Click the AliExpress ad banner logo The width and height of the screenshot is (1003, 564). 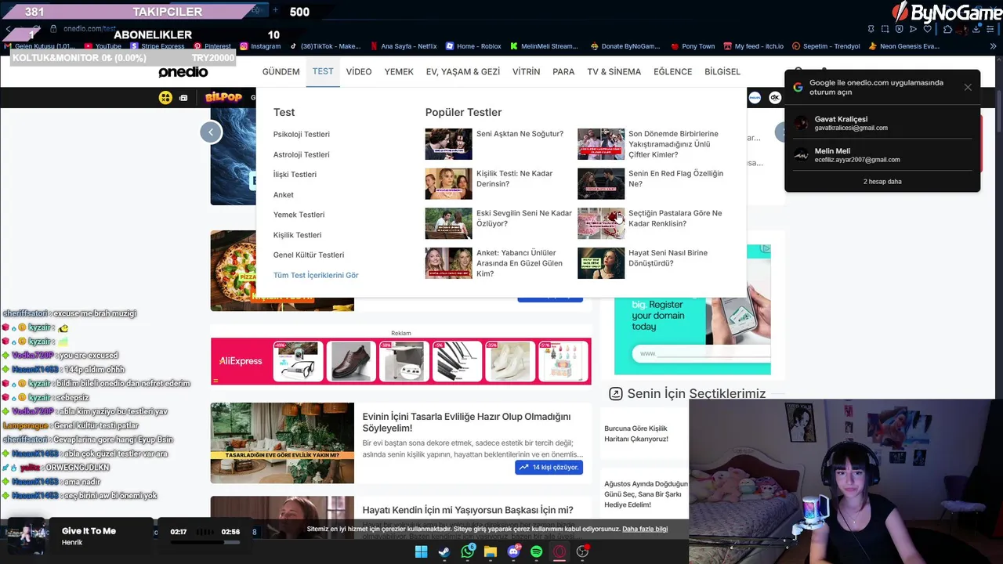click(240, 361)
